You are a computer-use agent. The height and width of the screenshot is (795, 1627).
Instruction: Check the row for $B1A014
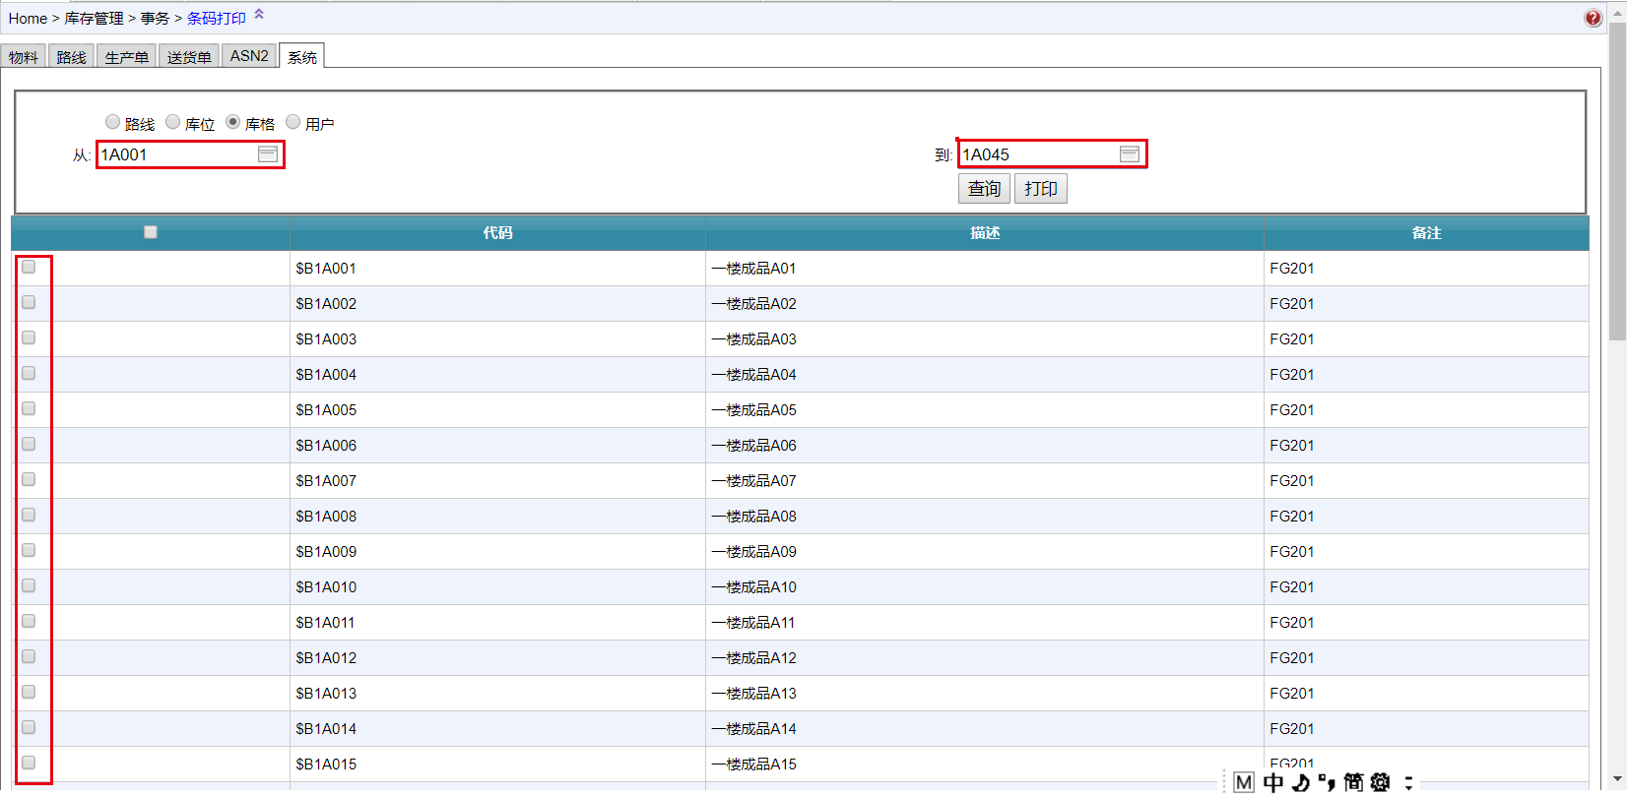click(x=29, y=727)
